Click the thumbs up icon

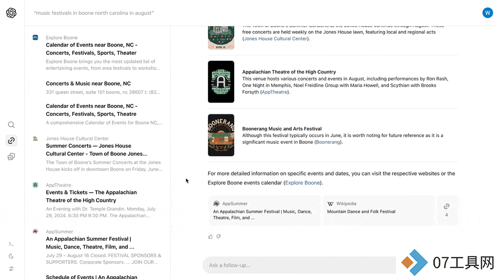coord(210,237)
